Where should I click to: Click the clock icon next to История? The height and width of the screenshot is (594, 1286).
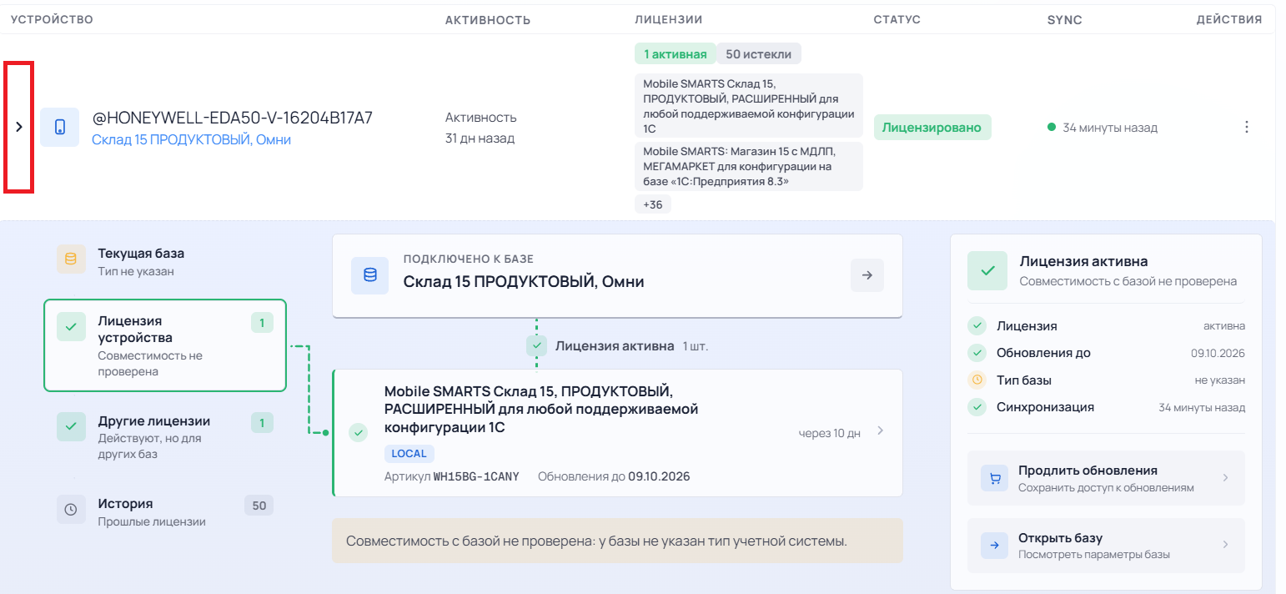pyautogui.click(x=71, y=510)
